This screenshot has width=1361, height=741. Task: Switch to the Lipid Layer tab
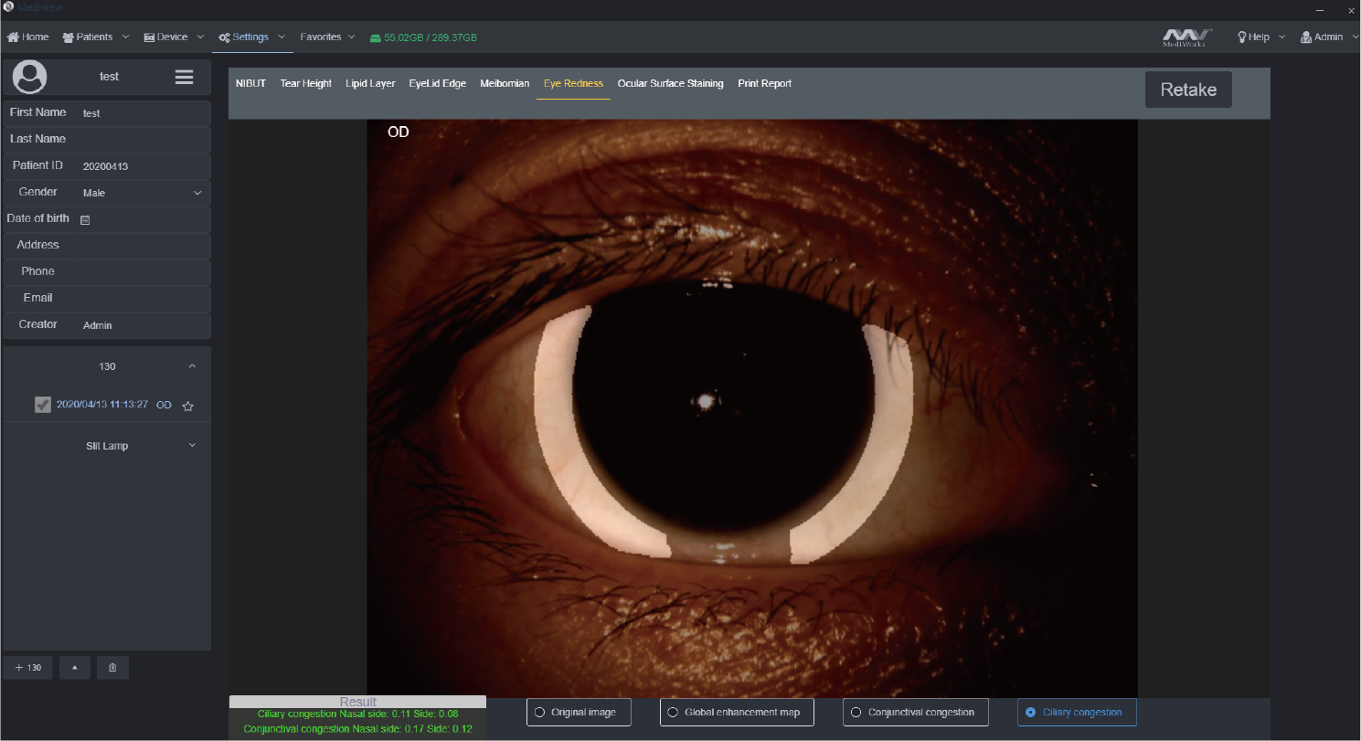click(370, 83)
